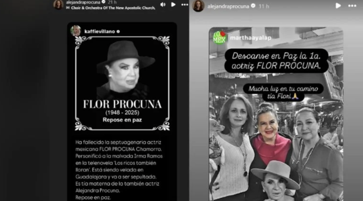Screen dimensions: 363x201
Task: Click alejandraprocuna username on left story
Action: (83, 2)
